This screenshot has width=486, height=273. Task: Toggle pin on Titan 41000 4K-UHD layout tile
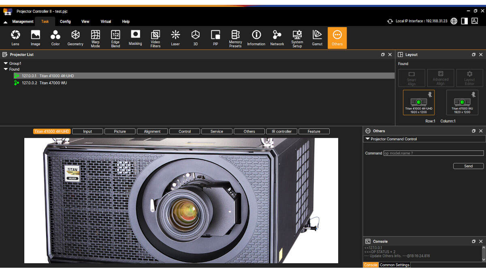point(430,94)
